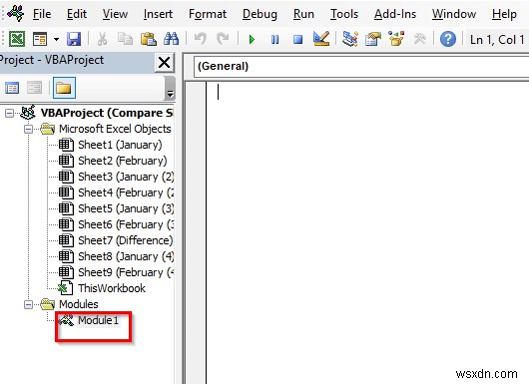
Task: Open the (General) object dropdown
Action: tap(361, 67)
